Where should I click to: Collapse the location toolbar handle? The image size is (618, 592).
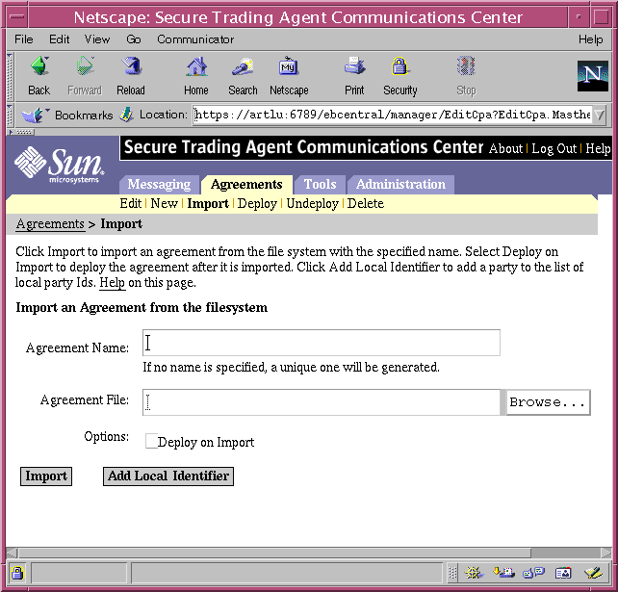[x=11, y=115]
